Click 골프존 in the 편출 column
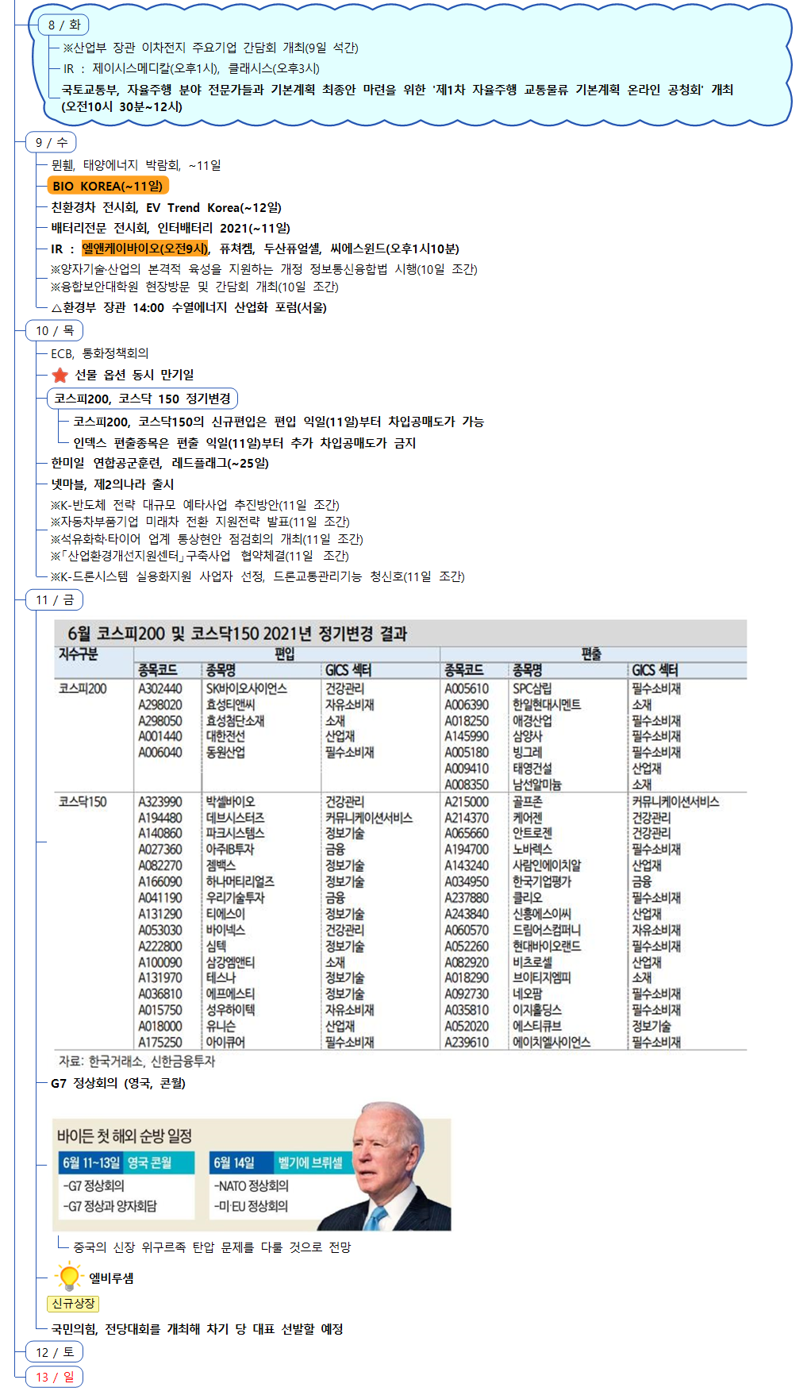This screenshot has height=1399, width=807. pos(527,802)
